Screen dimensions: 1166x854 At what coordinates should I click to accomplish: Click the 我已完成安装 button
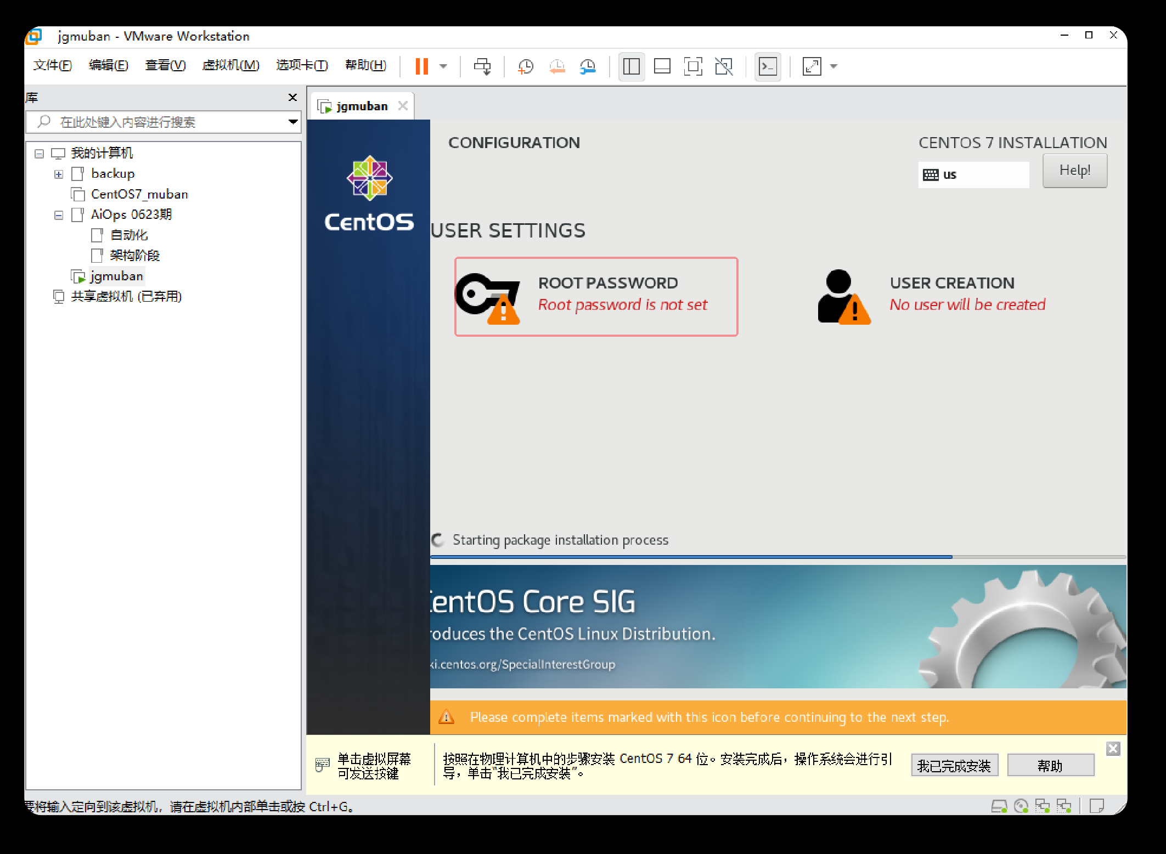pos(954,766)
